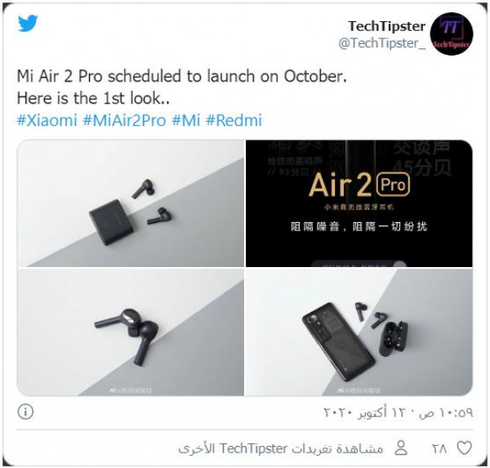Open the #Mi hashtag
This screenshot has width=490, height=468.
pyautogui.click(x=186, y=120)
